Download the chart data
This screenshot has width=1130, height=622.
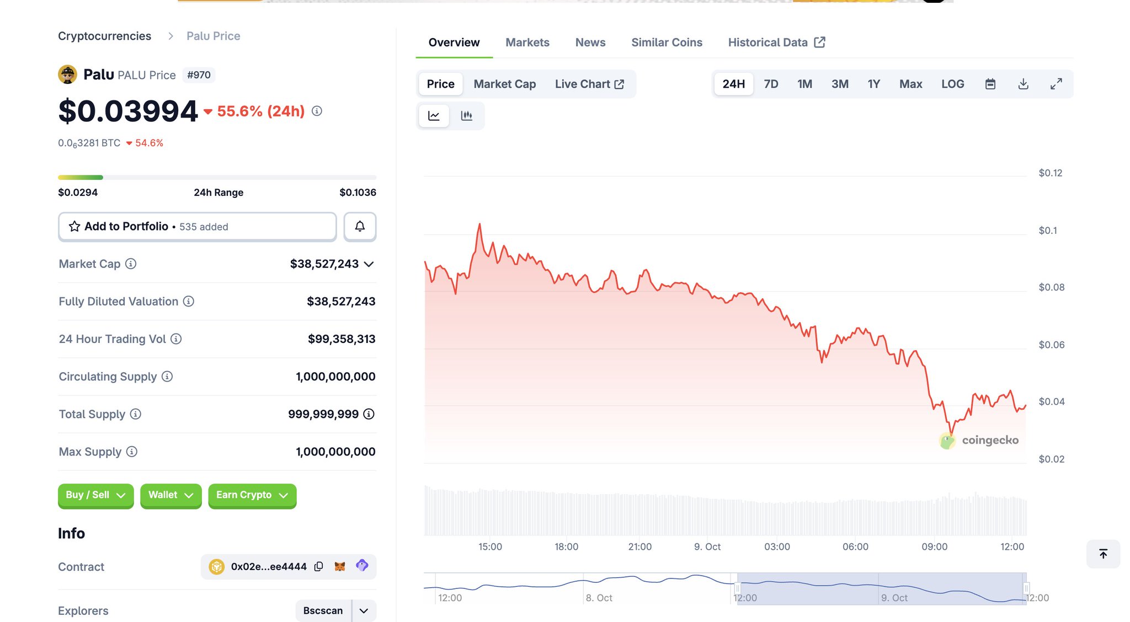[x=1023, y=84]
